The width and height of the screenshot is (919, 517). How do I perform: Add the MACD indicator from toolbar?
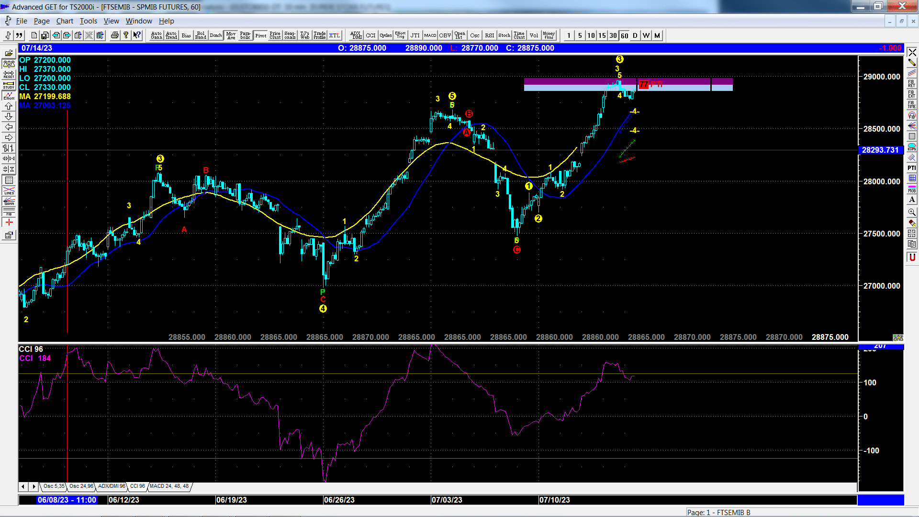click(x=430, y=35)
